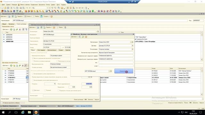Open the Договор dropdown arrow in Обработка dialog
Screen dimensions: 205x115
(132, 46)
